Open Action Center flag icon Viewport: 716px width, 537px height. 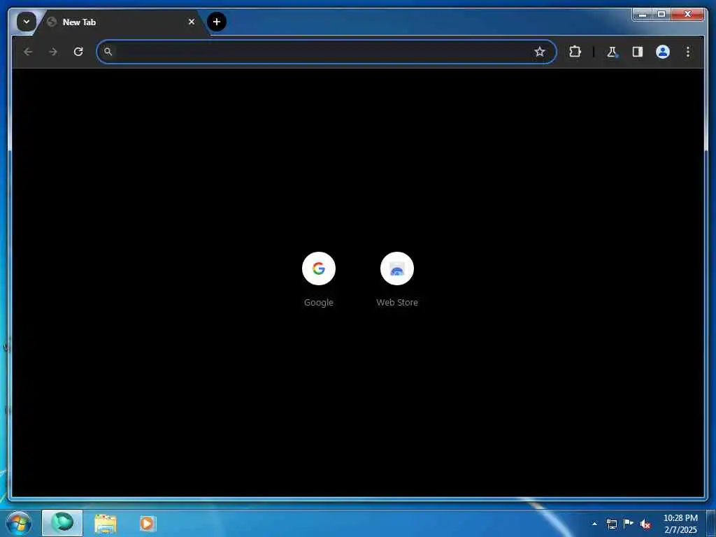[x=629, y=524]
